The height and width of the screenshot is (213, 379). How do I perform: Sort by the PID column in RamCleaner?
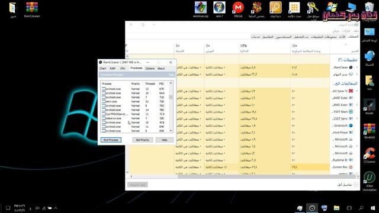(x=162, y=84)
